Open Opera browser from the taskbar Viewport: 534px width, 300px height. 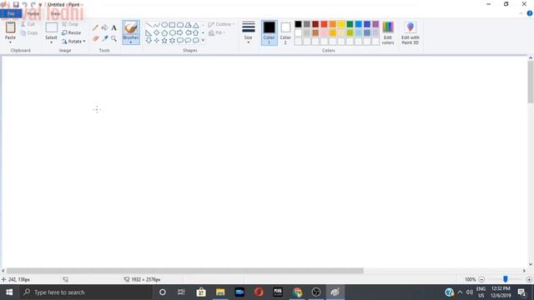259,292
